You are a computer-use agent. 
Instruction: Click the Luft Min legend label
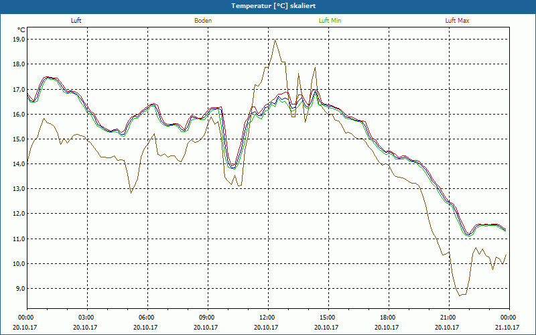click(330, 21)
